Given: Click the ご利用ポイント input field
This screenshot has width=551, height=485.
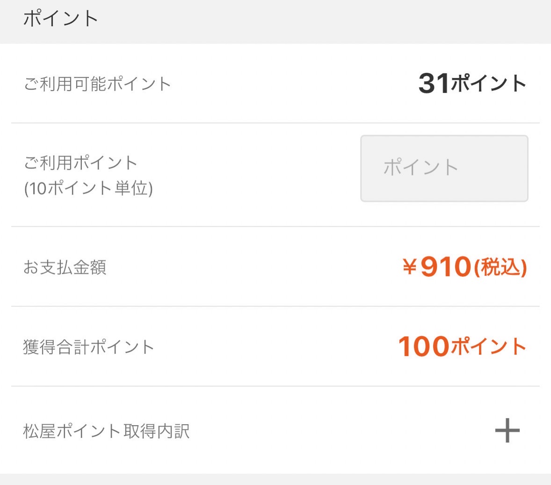Looking at the screenshot, I should coord(444,169).
